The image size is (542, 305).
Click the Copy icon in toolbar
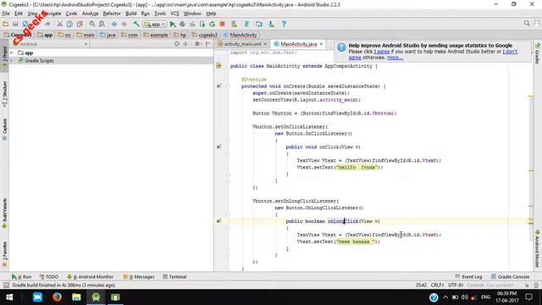coord(69,24)
